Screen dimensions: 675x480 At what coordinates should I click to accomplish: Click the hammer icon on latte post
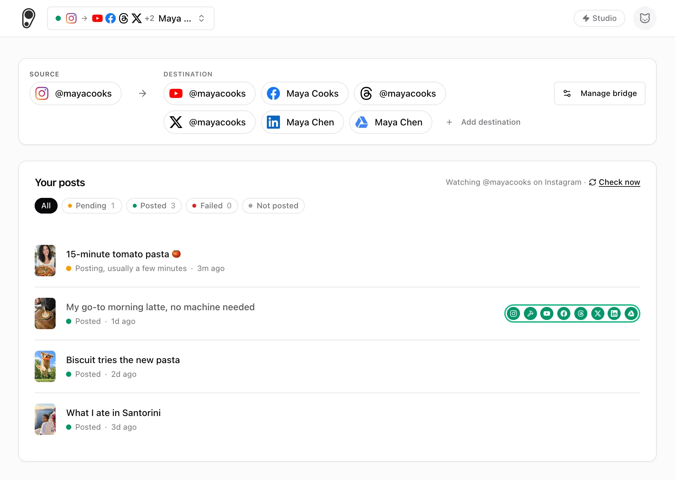pyautogui.click(x=530, y=313)
